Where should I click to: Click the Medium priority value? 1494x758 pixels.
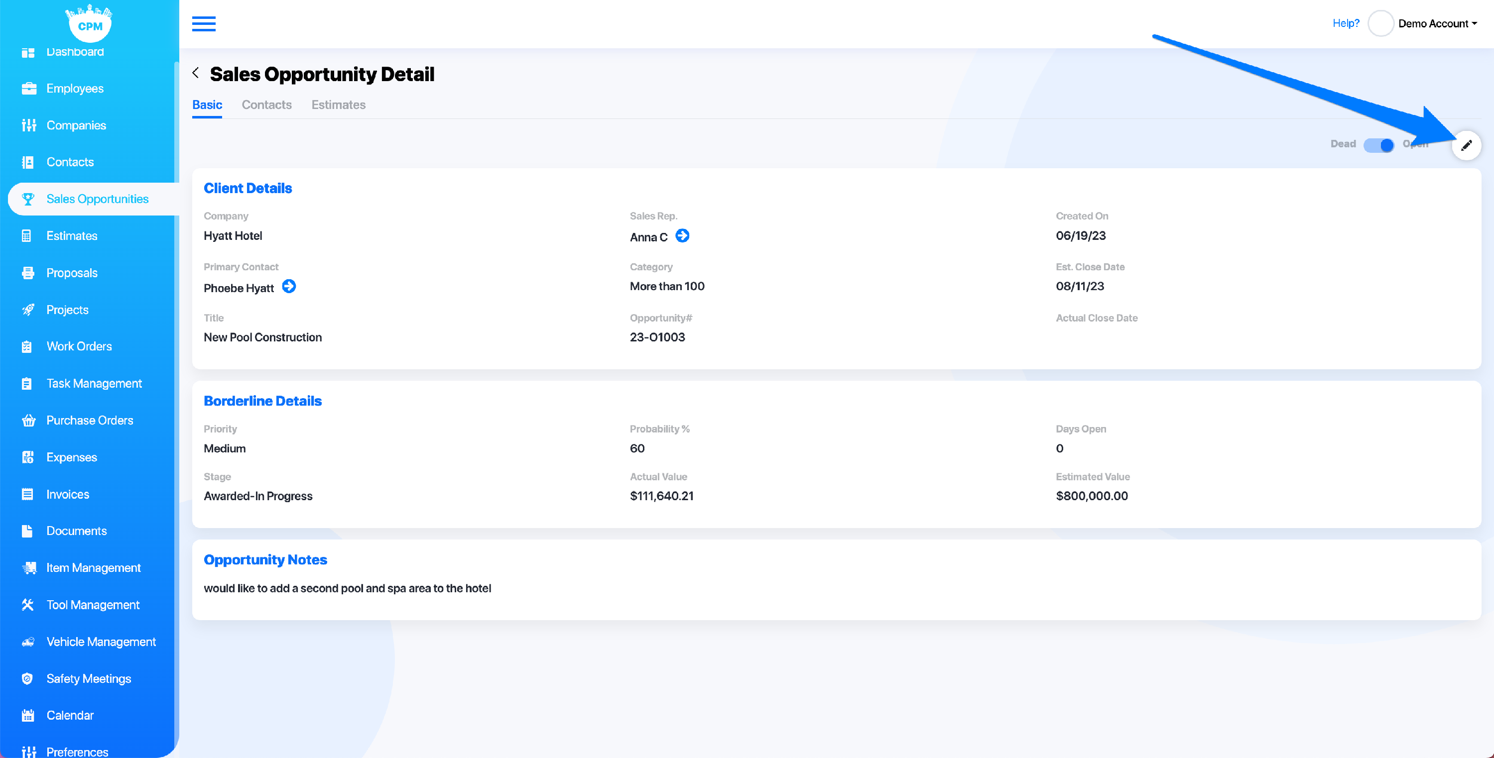tap(225, 448)
